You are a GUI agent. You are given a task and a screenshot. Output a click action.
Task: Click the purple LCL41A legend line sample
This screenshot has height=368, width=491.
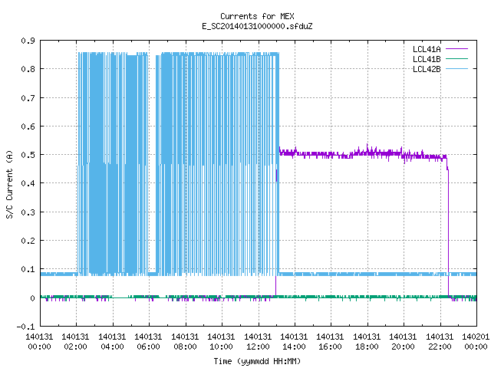(x=456, y=49)
